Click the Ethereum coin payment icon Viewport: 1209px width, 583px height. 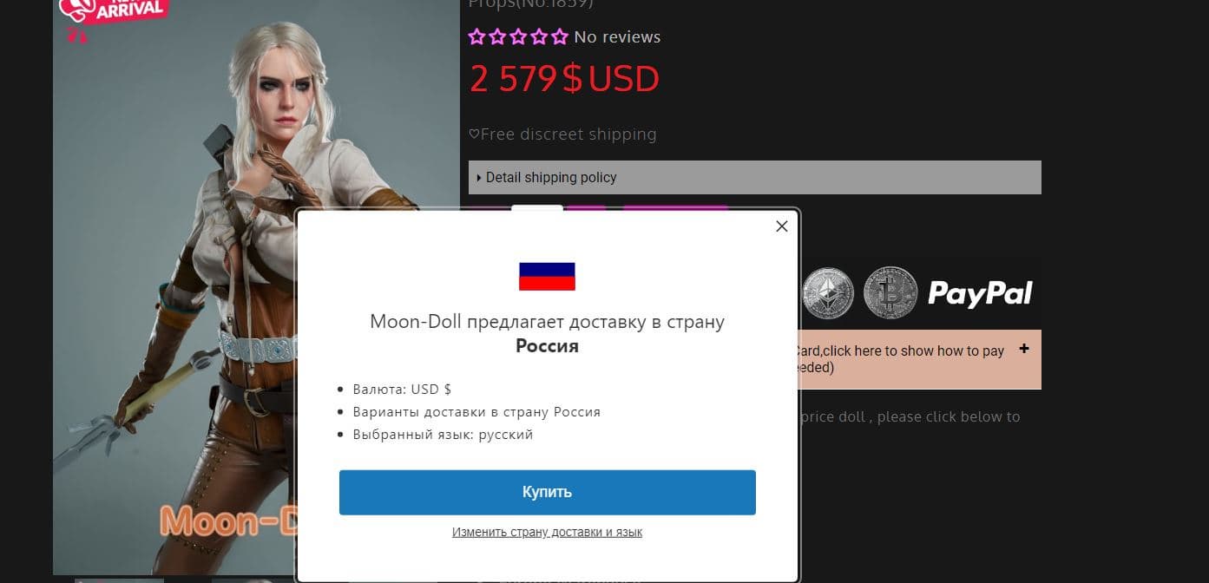click(828, 292)
